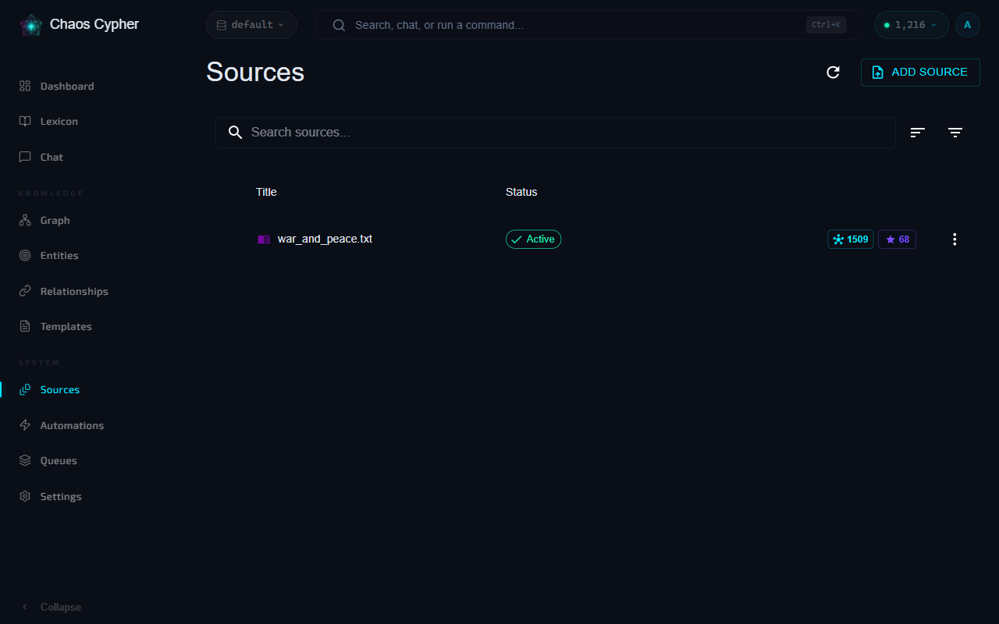999x624 pixels.
Task: Select Relationships in the sidebar
Action: click(74, 291)
